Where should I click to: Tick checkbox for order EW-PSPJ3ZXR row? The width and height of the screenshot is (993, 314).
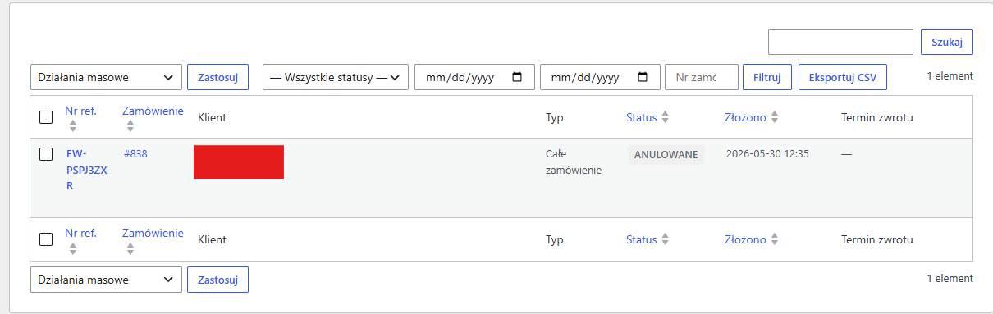click(46, 153)
